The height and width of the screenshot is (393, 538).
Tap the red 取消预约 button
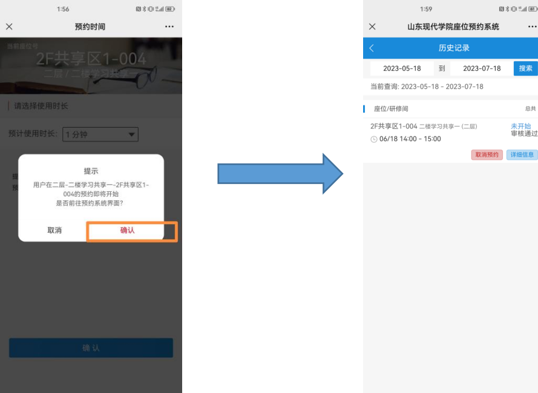click(x=487, y=154)
